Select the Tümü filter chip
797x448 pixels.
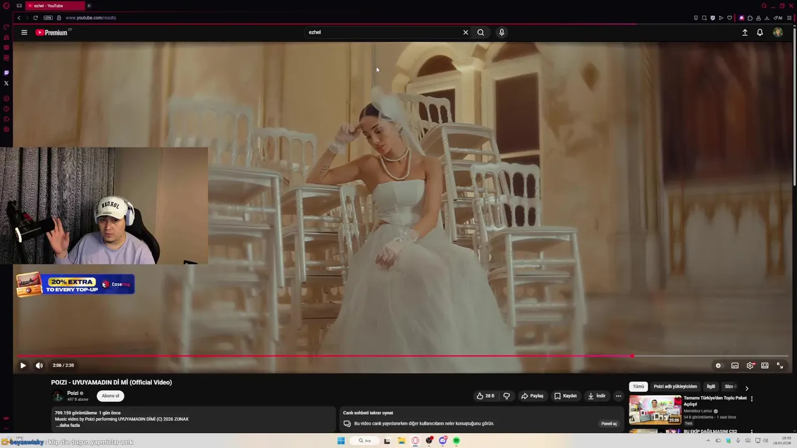(x=638, y=386)
